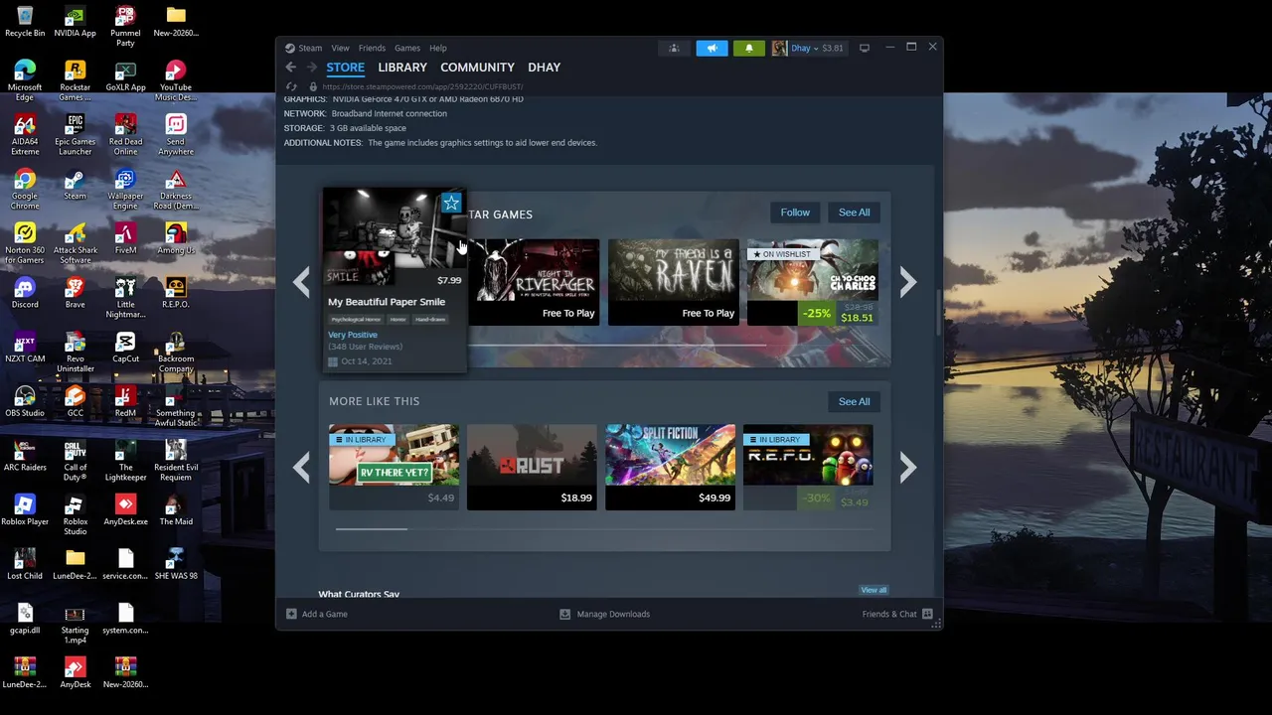Go forward with the Steam forward arrow
This screenshot has width=1272, height=715.
coord(311,68)
